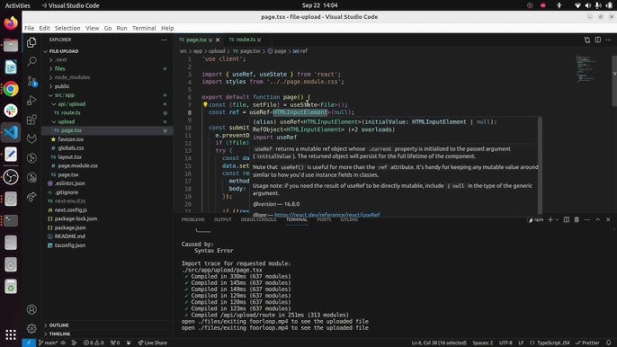Kill terminal with the trash icon
Screen dimensions: 617x347
coord(577,219)
